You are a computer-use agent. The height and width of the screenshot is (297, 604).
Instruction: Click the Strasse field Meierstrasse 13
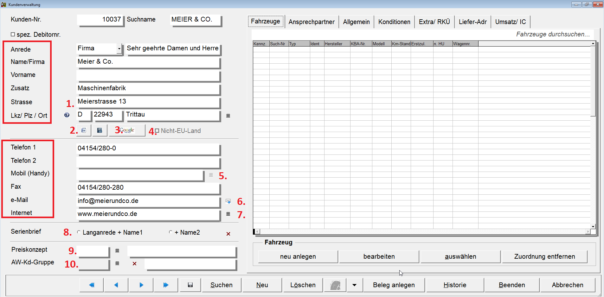(x=148, y=102)
